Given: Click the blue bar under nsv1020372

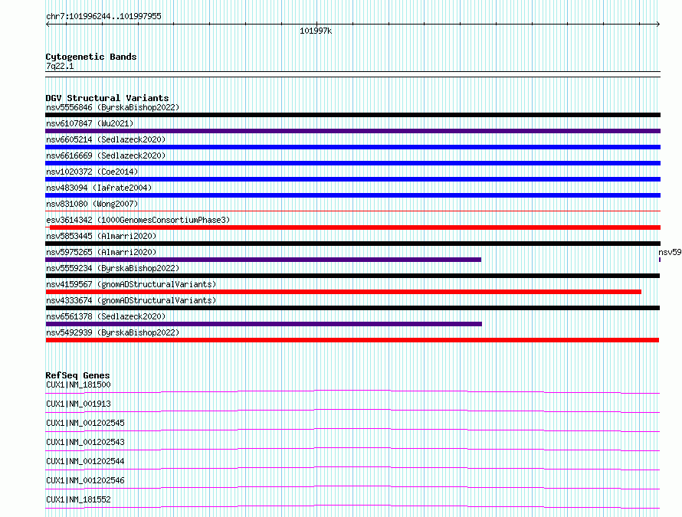Looking at the screenshot, I should (352, 179).
